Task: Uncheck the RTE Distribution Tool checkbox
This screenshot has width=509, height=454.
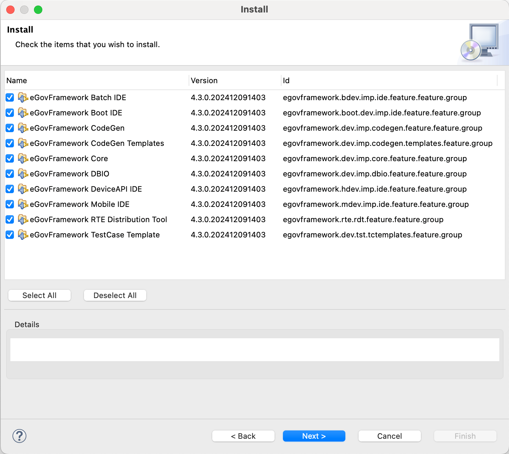Action: pyautogui.click(x=10, y=220)
